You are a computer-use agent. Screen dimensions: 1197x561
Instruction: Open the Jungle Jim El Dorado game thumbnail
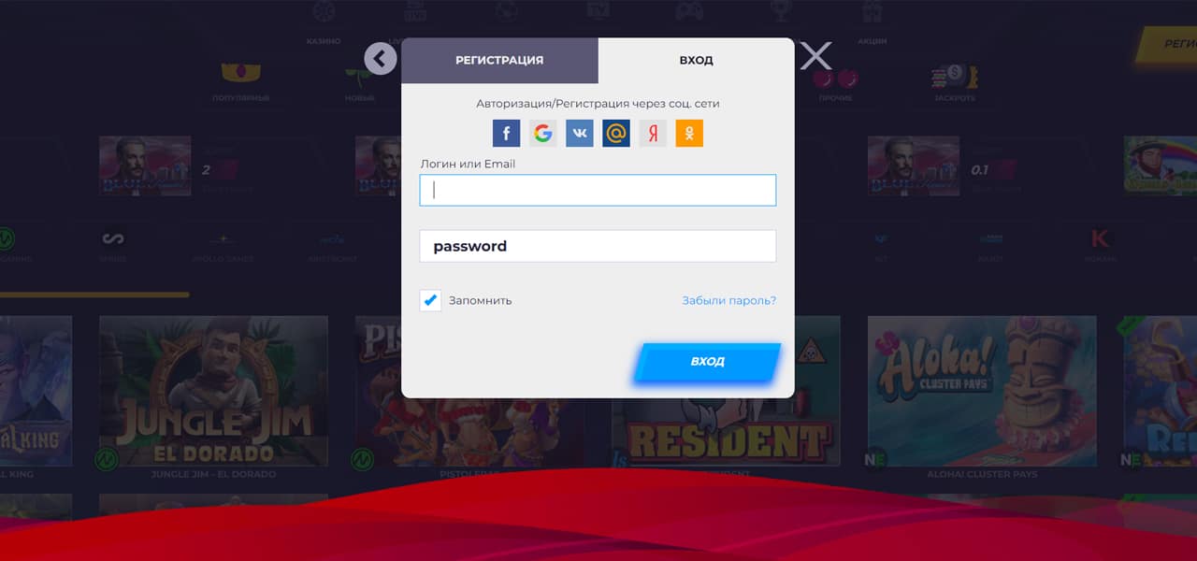(213, 391)
